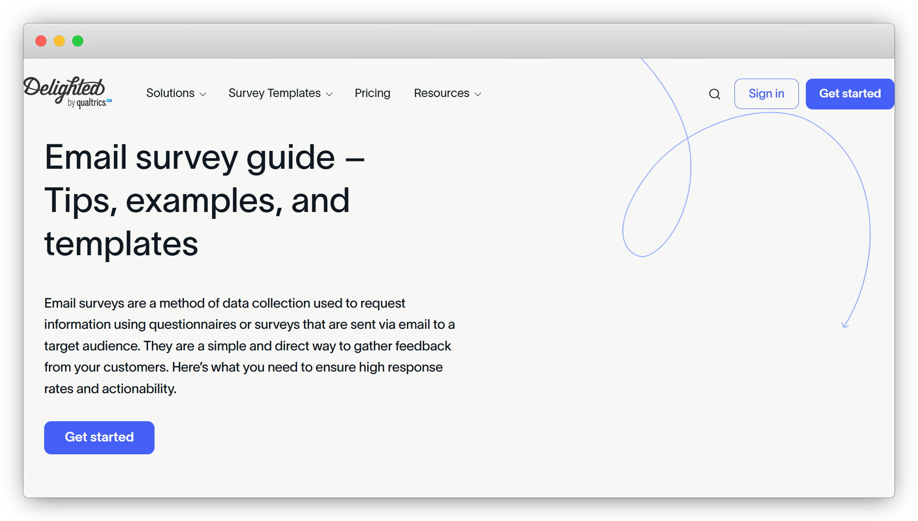918x521 pixels.
Task: Click the search icon
Action: (x=714, y=93)
